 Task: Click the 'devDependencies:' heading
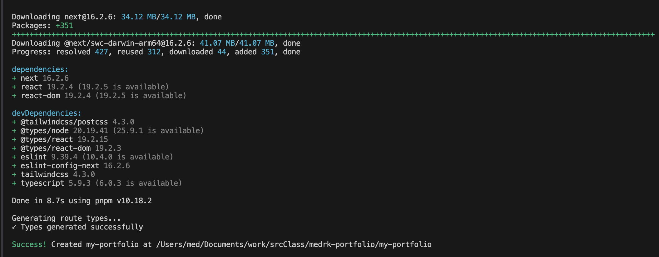(x=47, y=113)
